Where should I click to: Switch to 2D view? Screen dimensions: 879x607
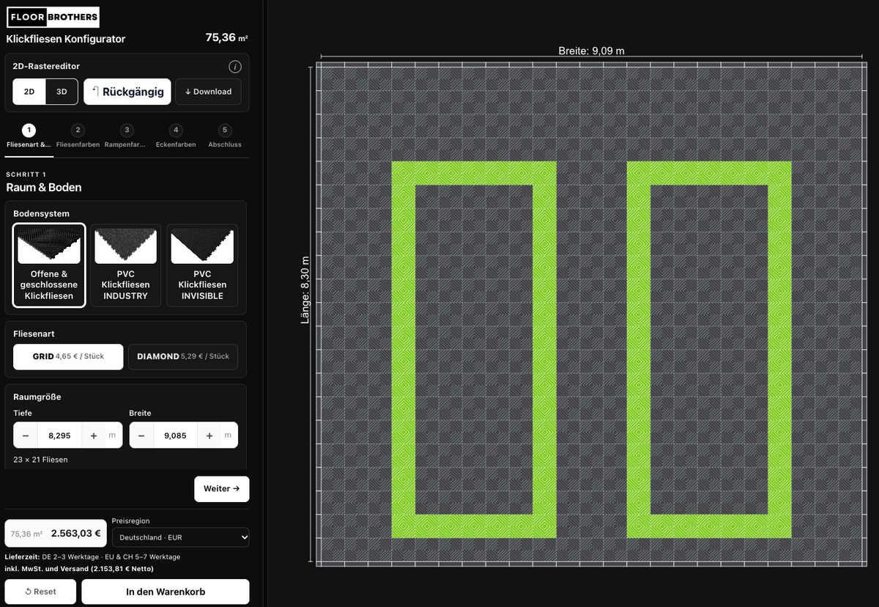29,92
